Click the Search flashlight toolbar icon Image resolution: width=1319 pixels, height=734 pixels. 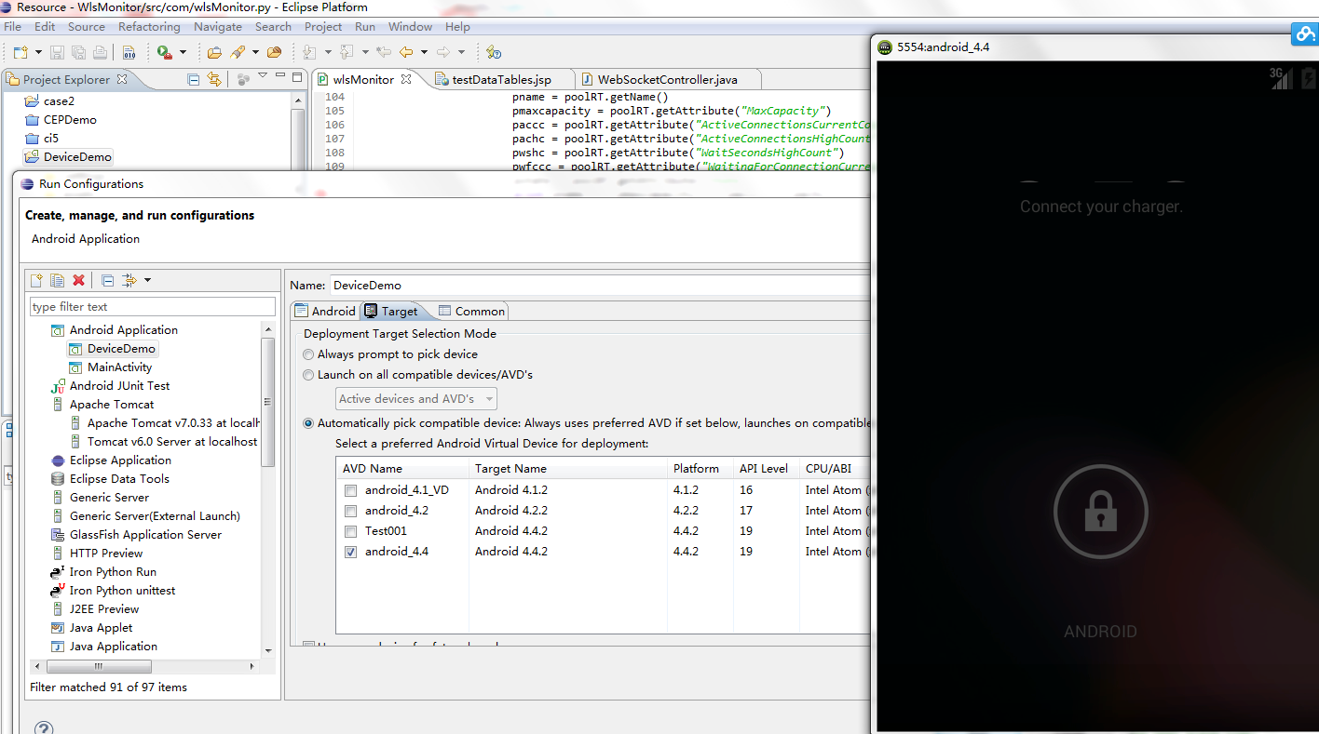[238, 52]
